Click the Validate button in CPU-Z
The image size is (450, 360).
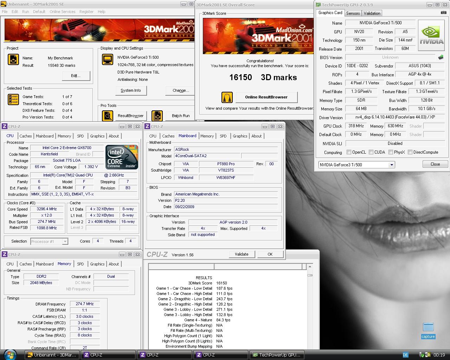(242, 254)
